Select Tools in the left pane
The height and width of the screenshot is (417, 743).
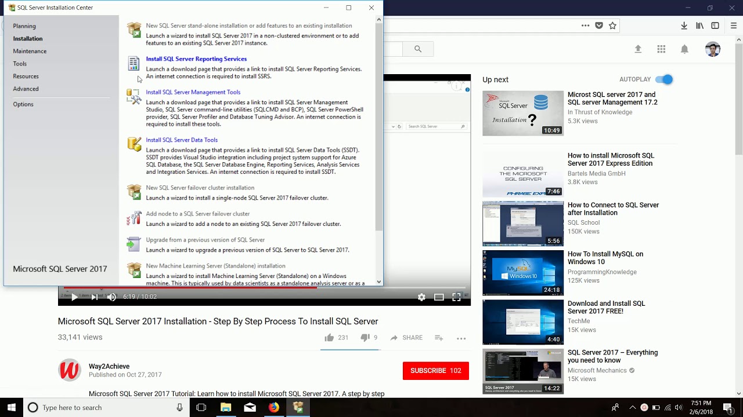20,64
